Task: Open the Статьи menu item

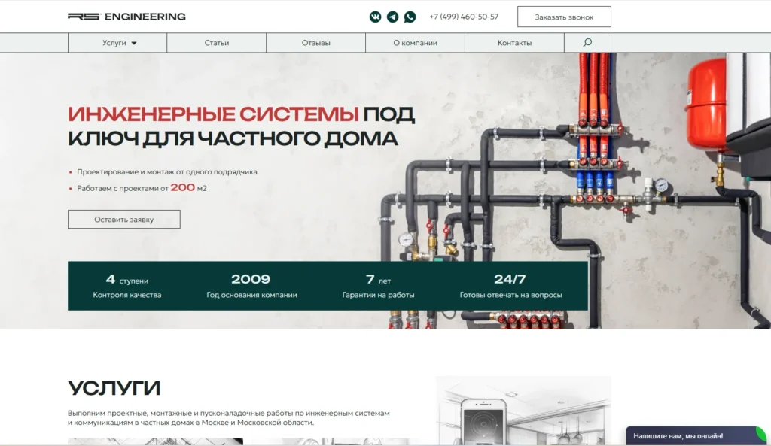Action: coord(216,43)
